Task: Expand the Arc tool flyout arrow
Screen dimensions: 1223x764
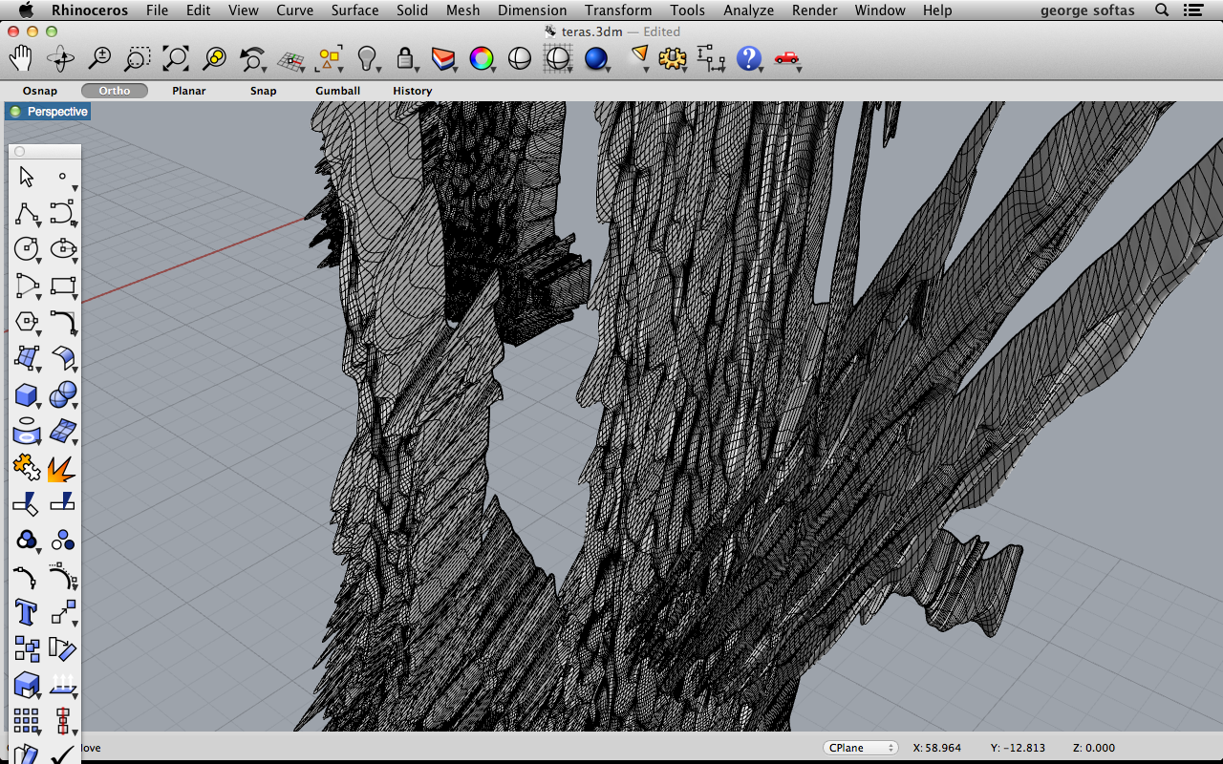Action: coord(38,297)
